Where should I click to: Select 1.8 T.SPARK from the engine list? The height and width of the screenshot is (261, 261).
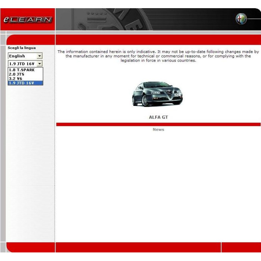point(25,70)
